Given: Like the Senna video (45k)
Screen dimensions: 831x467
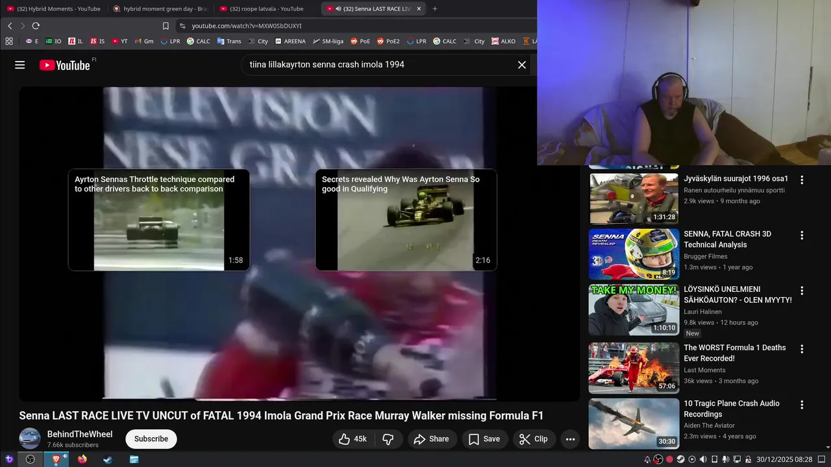Looking at the screenshot, I should (x=353, y=439).
